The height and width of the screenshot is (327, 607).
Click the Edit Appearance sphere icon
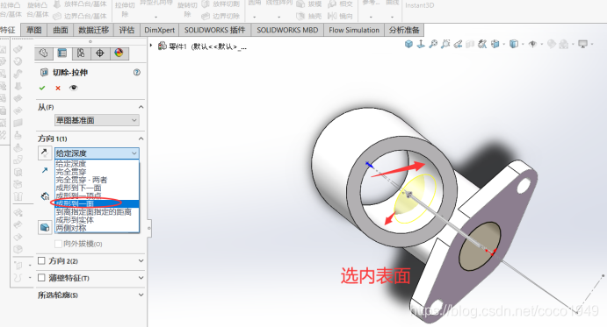point(552,44)
